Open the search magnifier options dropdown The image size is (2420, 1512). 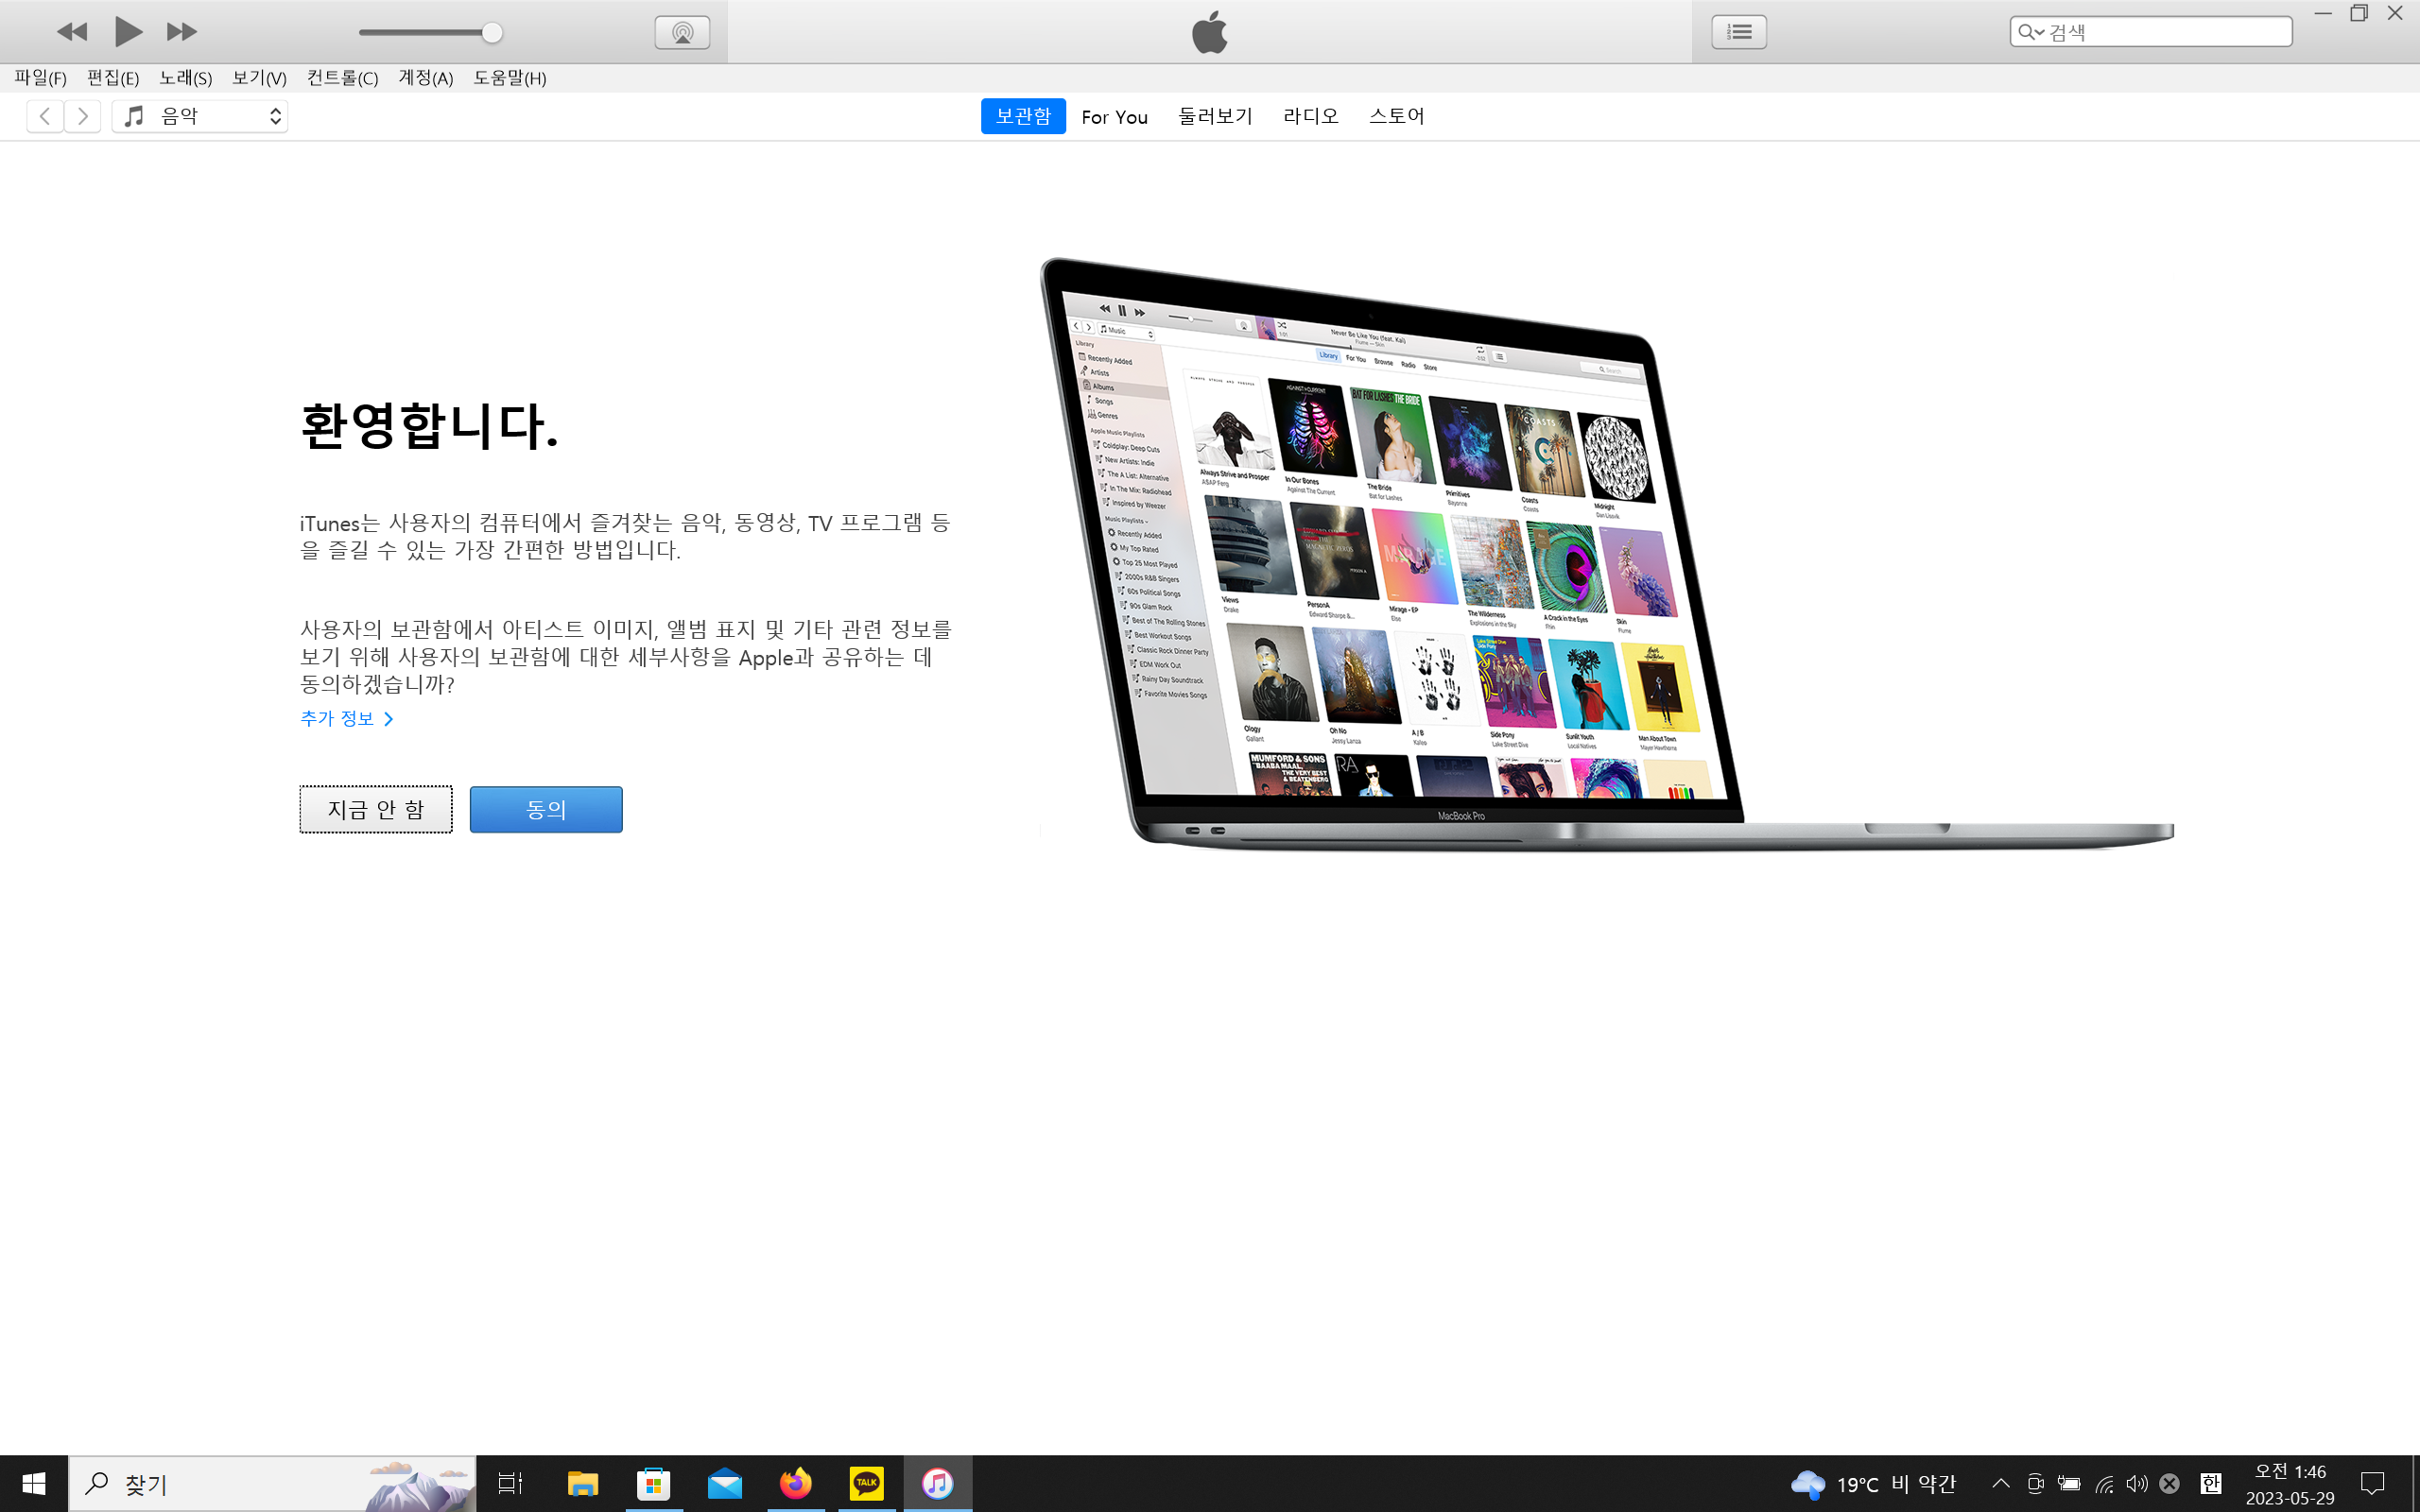[2030, 32]
